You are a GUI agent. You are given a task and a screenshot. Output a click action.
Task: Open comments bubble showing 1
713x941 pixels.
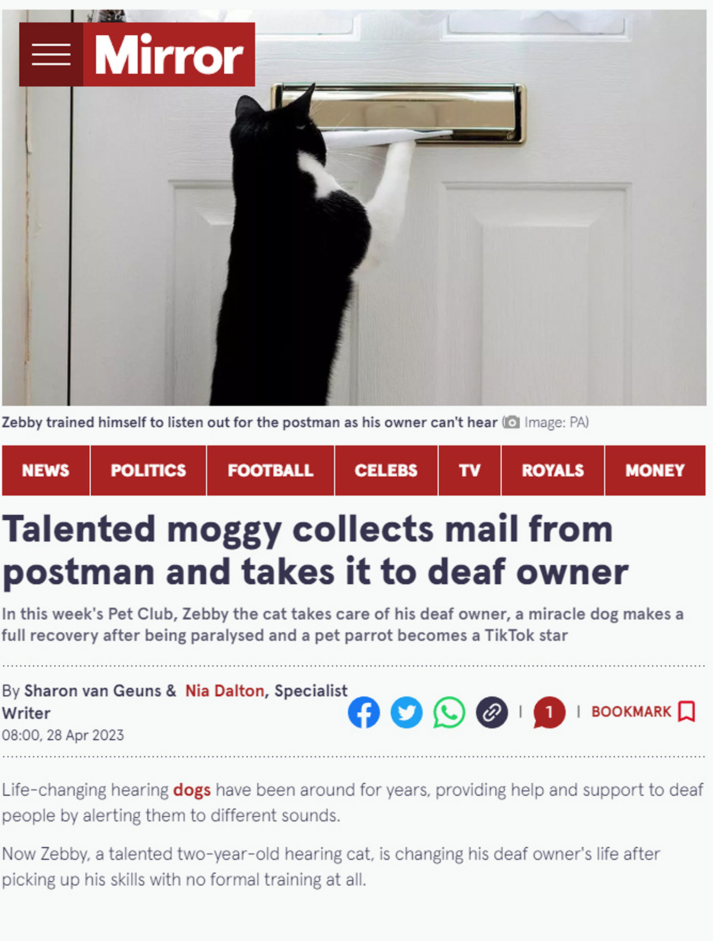[549, 712]
